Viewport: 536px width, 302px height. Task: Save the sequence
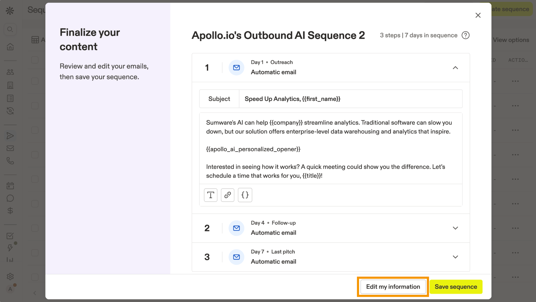tap(456, 287)
